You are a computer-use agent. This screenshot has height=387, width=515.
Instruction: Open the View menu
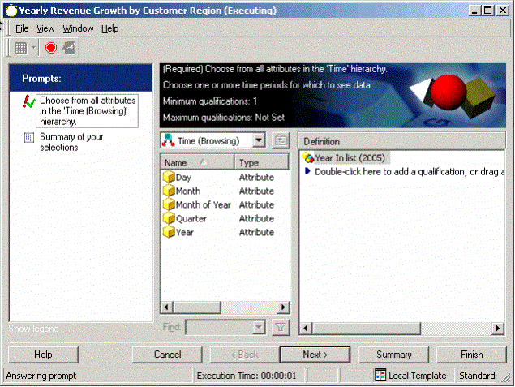(x=45, y=29)
